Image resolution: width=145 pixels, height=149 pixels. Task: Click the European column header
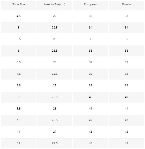pyautogui.click(x=90, y=4)
